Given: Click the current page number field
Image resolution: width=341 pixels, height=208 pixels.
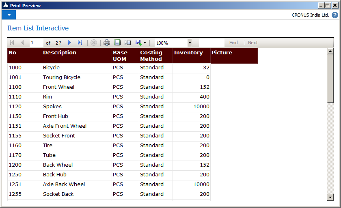Looking at the screenshot, I should coord(36,43).
